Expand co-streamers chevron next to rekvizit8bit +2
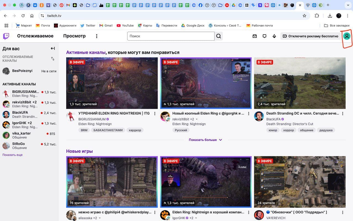Screen dimensions: 353x221 pyautogui.click(x=197, y=119)
